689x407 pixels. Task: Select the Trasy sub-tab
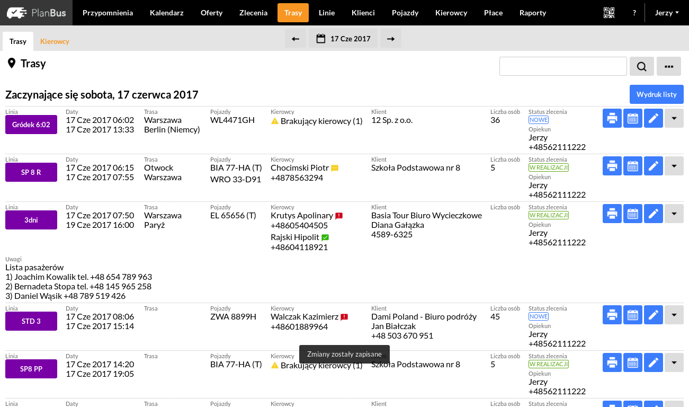click(18, 41)
